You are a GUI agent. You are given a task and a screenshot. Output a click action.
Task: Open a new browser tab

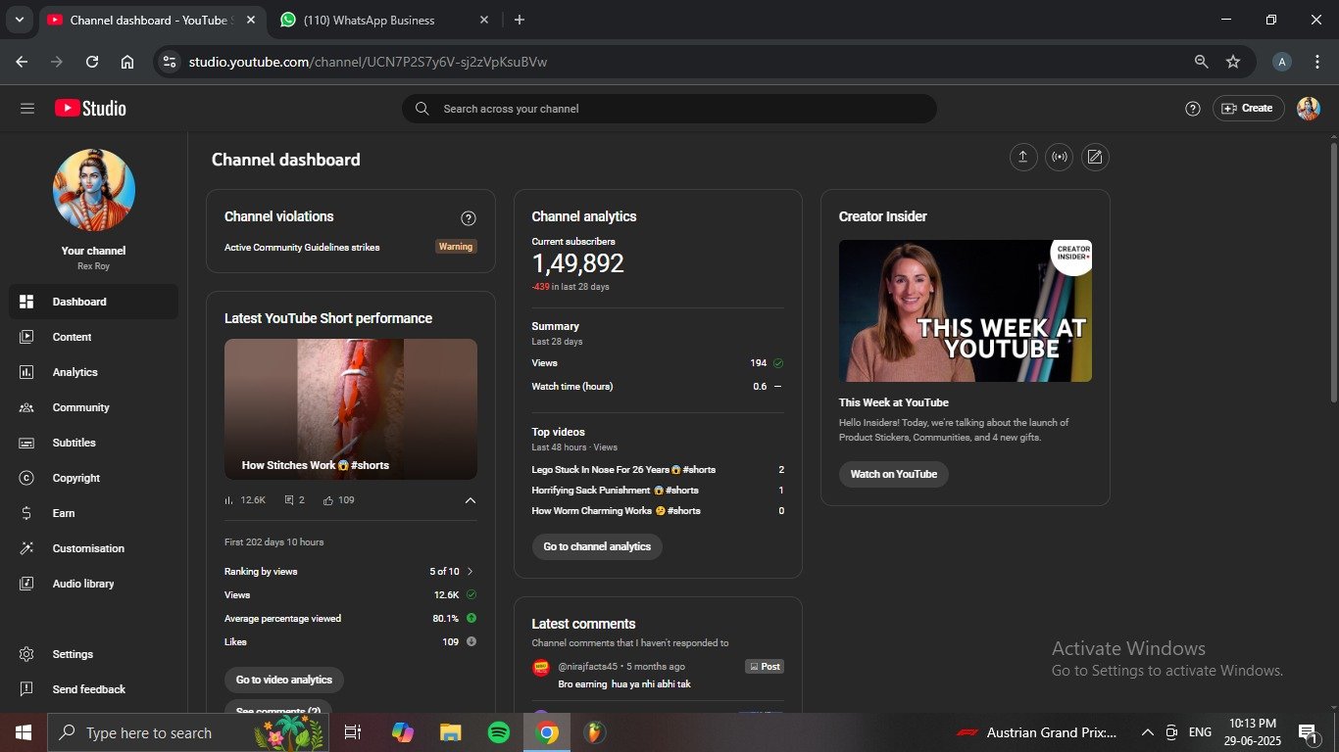pos(520,20)
